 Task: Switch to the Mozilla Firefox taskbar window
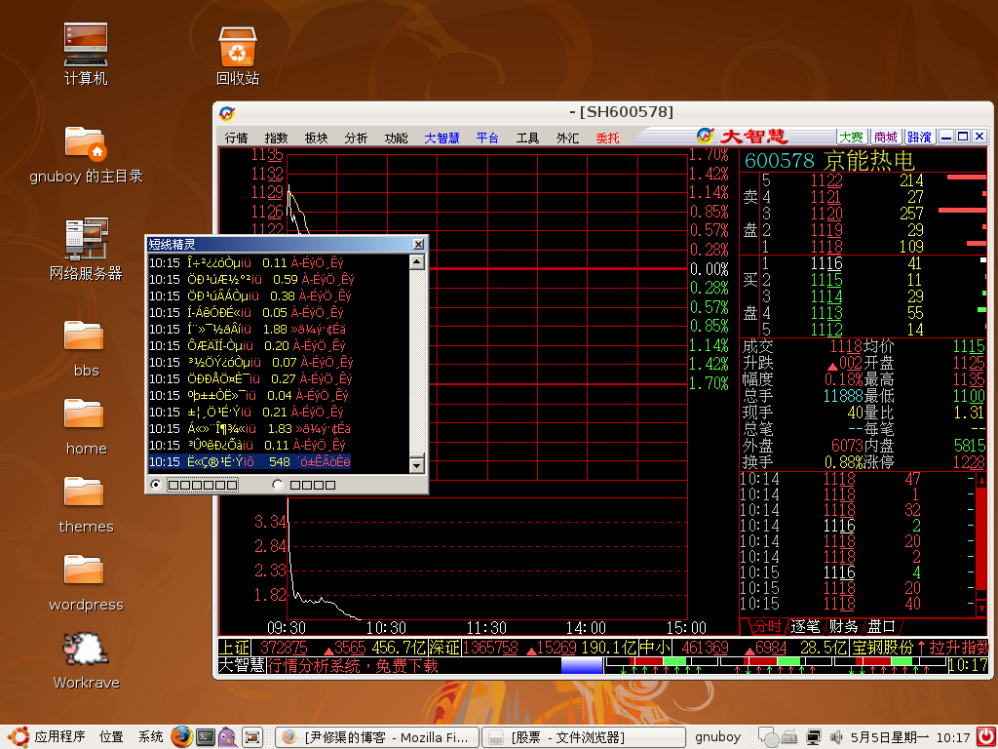[x=377, y=737]
